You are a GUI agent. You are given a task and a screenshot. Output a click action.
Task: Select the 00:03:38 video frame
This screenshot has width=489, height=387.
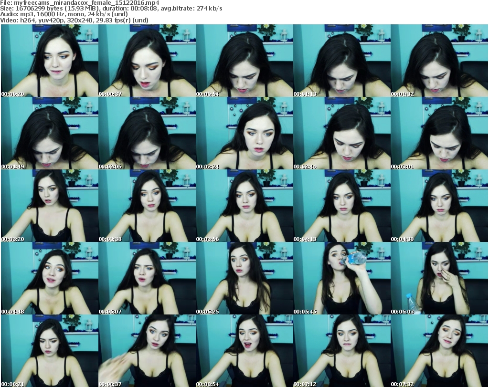click(147, 206)
